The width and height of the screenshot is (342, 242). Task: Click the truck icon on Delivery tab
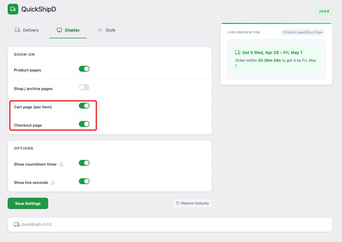[x=17, y=30]
